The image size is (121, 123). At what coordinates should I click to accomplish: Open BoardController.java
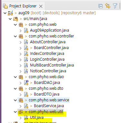tap(51, 48)
